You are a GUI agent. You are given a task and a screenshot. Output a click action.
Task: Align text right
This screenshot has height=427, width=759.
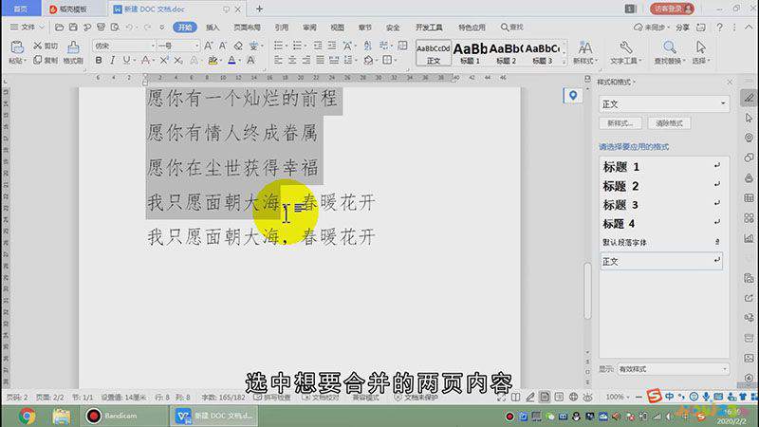[x=306, y=61]
